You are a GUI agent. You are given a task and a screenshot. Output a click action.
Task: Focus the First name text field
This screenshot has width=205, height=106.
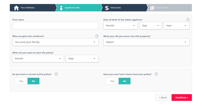click(x=55, y=26)
